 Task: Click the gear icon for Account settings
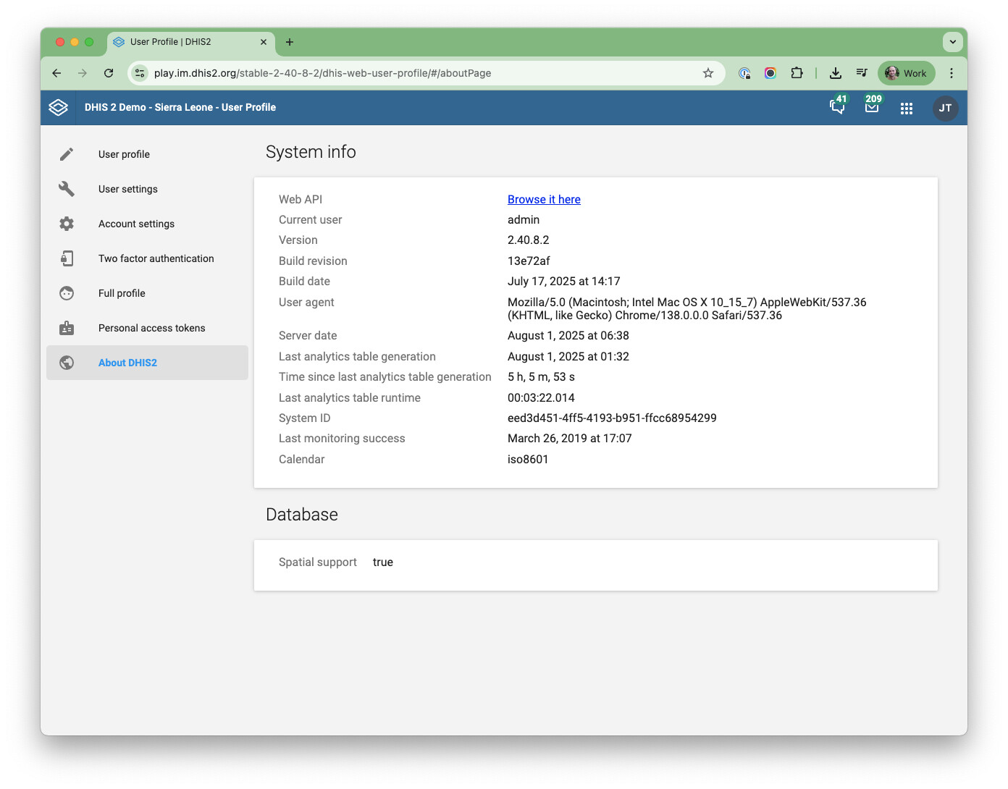(x=67, y=224)
